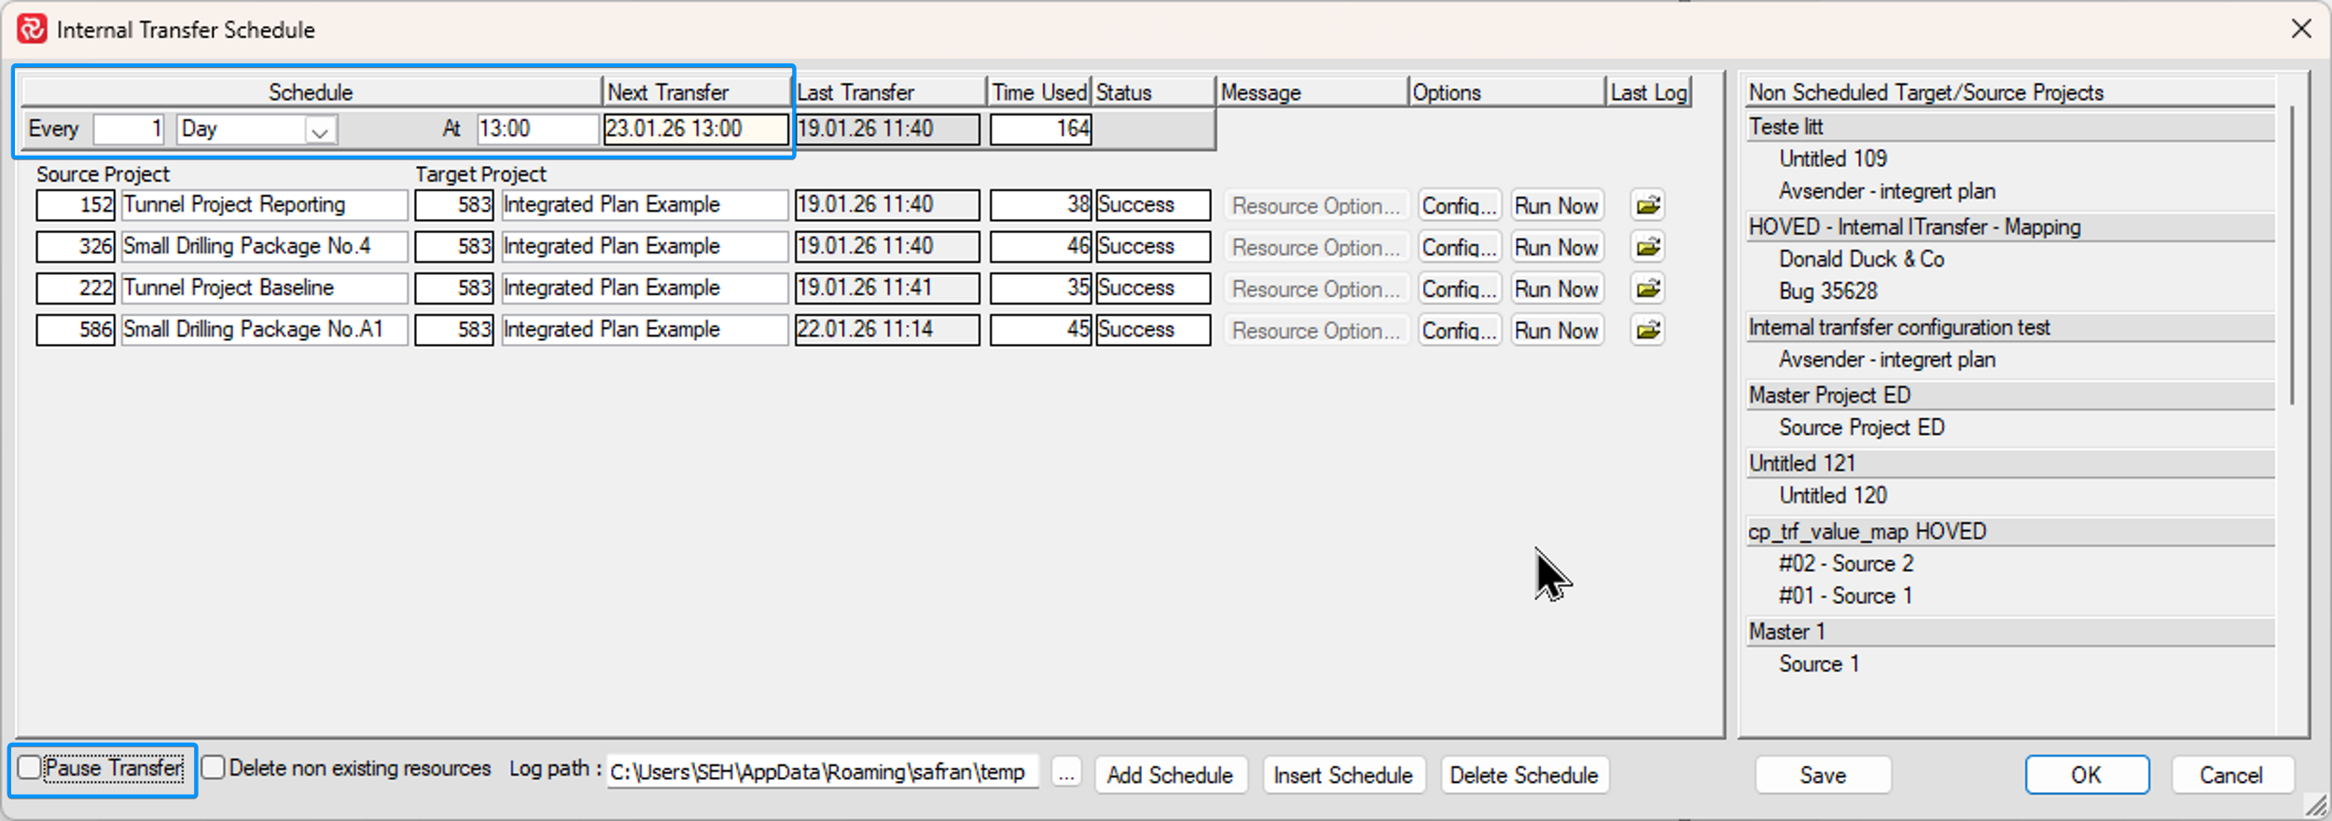Select Master Project ED group header
2332x821 pixels.
click(1829, 395)
